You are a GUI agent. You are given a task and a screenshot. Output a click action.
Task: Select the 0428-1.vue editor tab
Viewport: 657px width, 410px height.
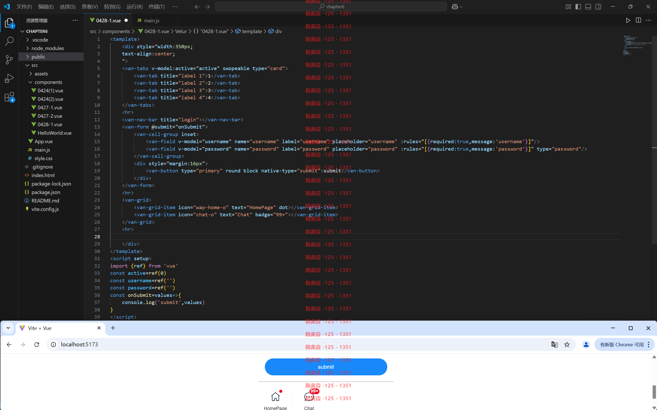point(108,20)
